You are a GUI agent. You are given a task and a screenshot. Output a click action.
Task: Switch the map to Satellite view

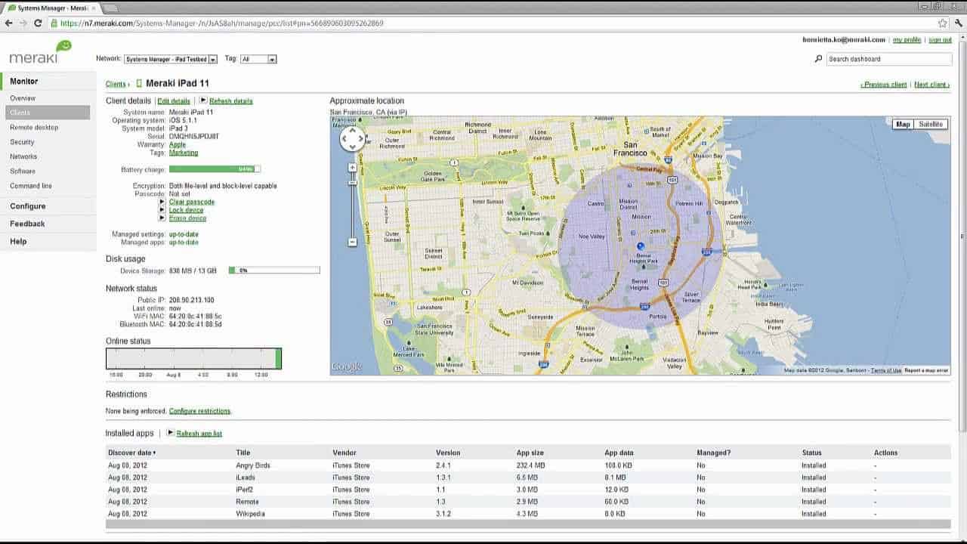(x=931, y=124)
